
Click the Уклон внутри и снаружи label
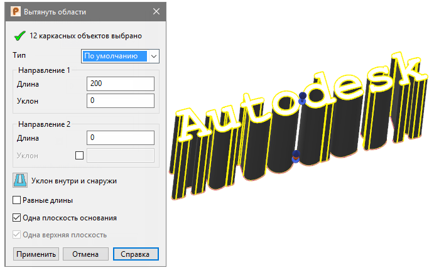tap(74, 181)
